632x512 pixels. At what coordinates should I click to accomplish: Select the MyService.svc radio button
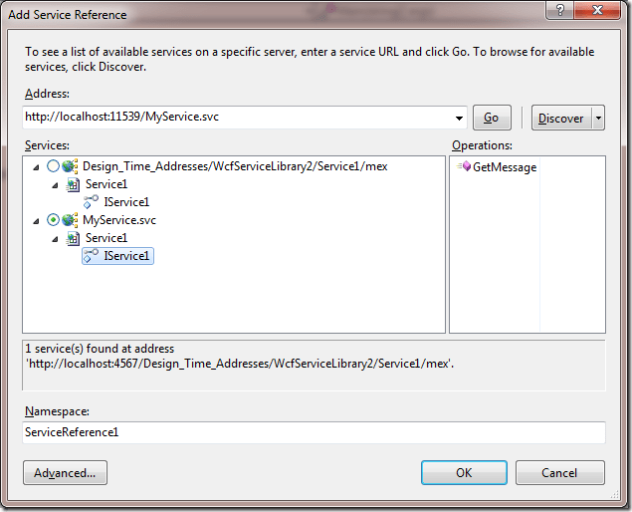[53, 220]
